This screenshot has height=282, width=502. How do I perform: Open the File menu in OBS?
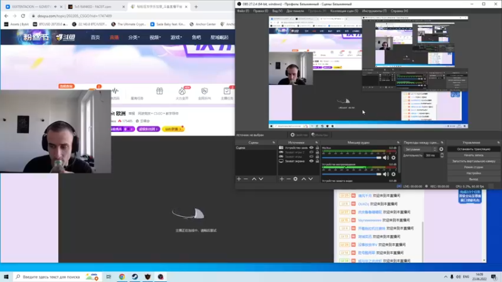click(x=243, y=11)
